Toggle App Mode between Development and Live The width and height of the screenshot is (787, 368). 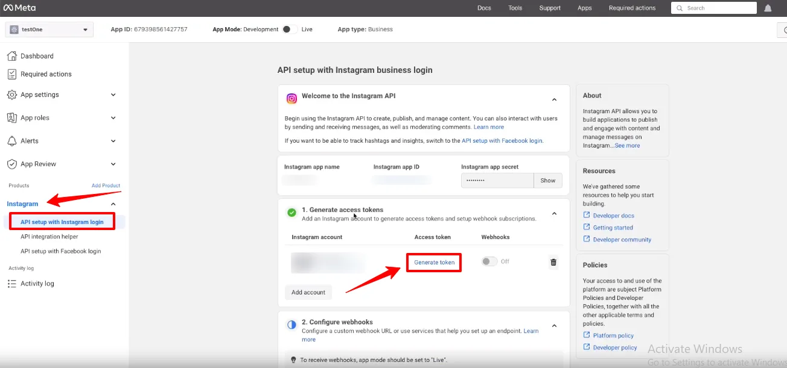[x=289, y=29]
